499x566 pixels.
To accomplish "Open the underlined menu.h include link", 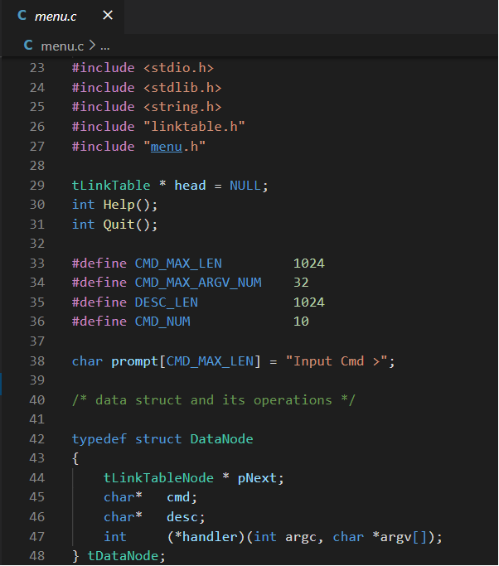I will click(167, 146).
